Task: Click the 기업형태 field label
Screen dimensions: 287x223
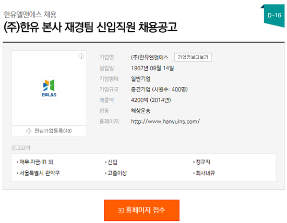Action: [x=109, y=79]
